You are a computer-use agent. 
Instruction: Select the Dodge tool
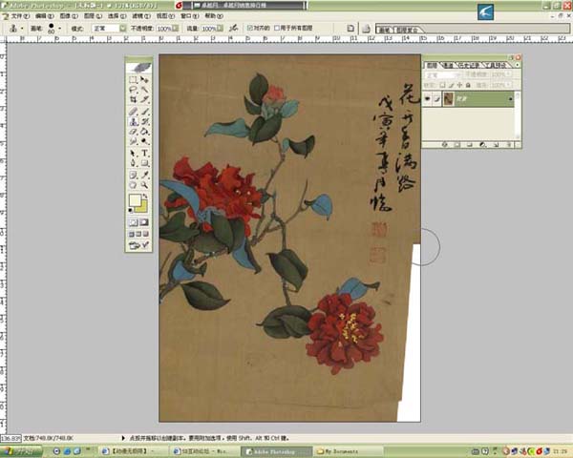(145, 141)
